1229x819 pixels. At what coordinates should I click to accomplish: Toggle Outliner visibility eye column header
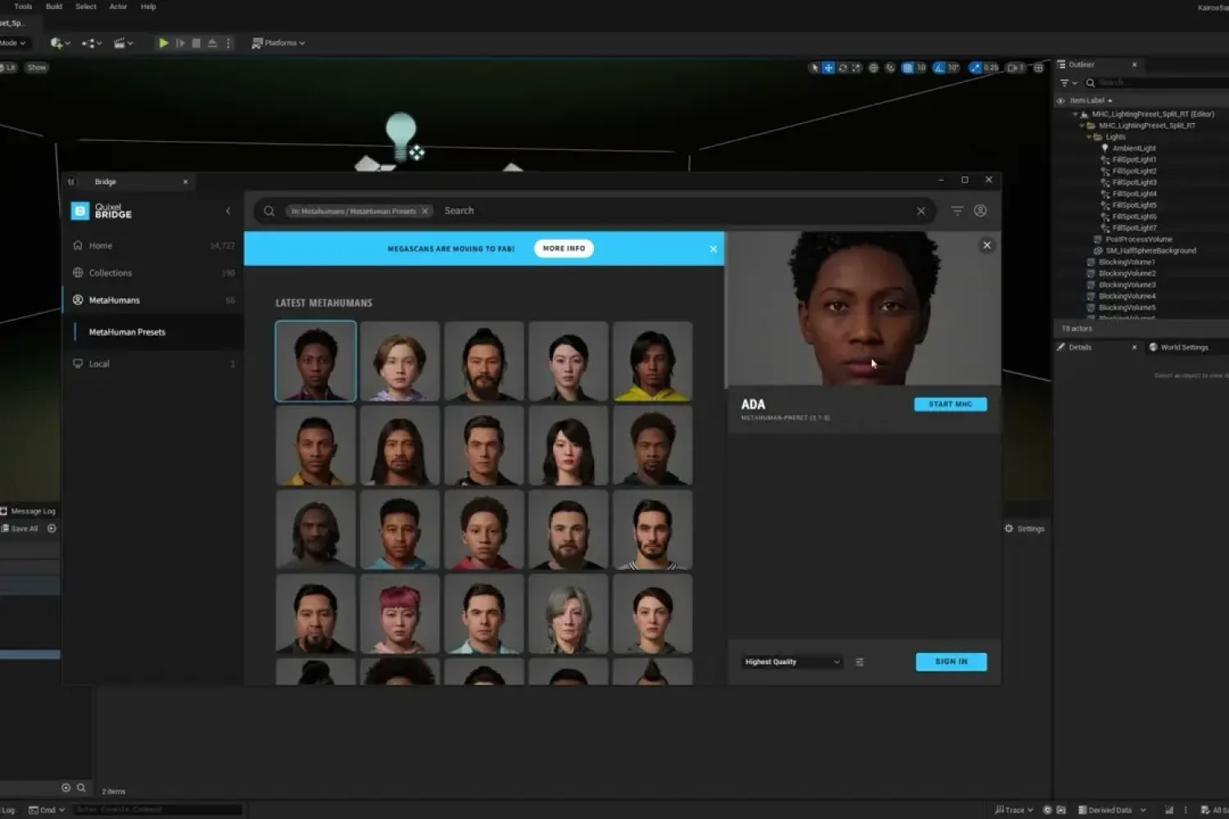[1060, 101]
